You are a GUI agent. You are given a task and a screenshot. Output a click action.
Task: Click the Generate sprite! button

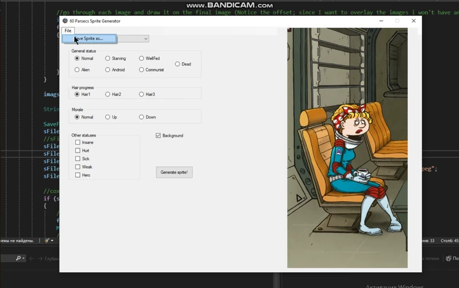[174, 173]
